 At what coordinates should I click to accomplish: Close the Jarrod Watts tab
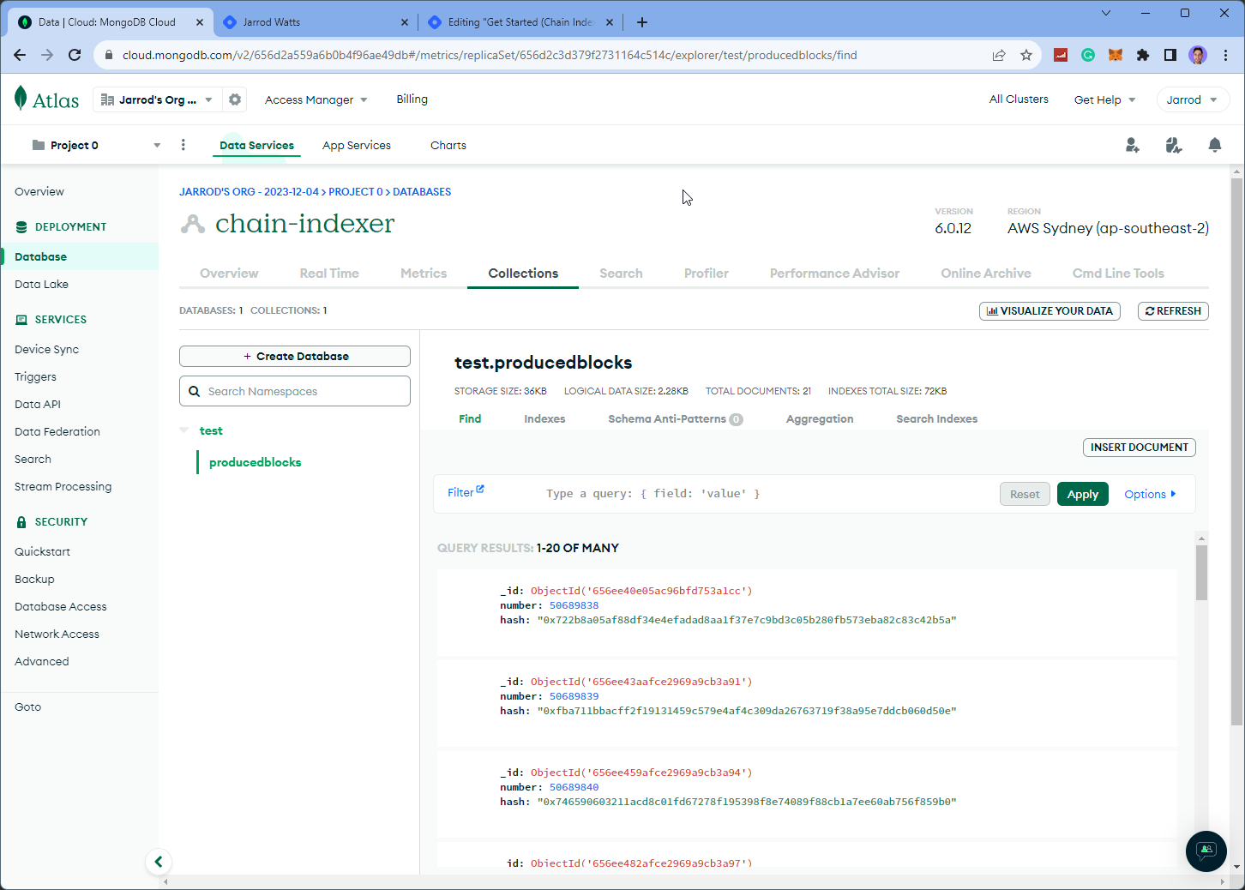point(405,22)
